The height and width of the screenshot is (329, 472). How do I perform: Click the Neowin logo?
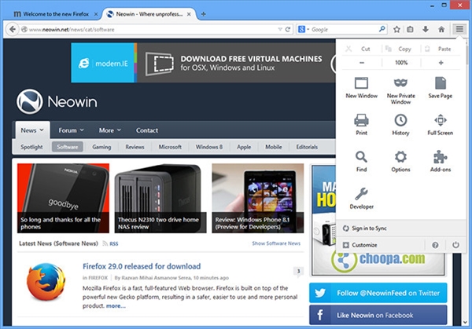pos(57,101)
